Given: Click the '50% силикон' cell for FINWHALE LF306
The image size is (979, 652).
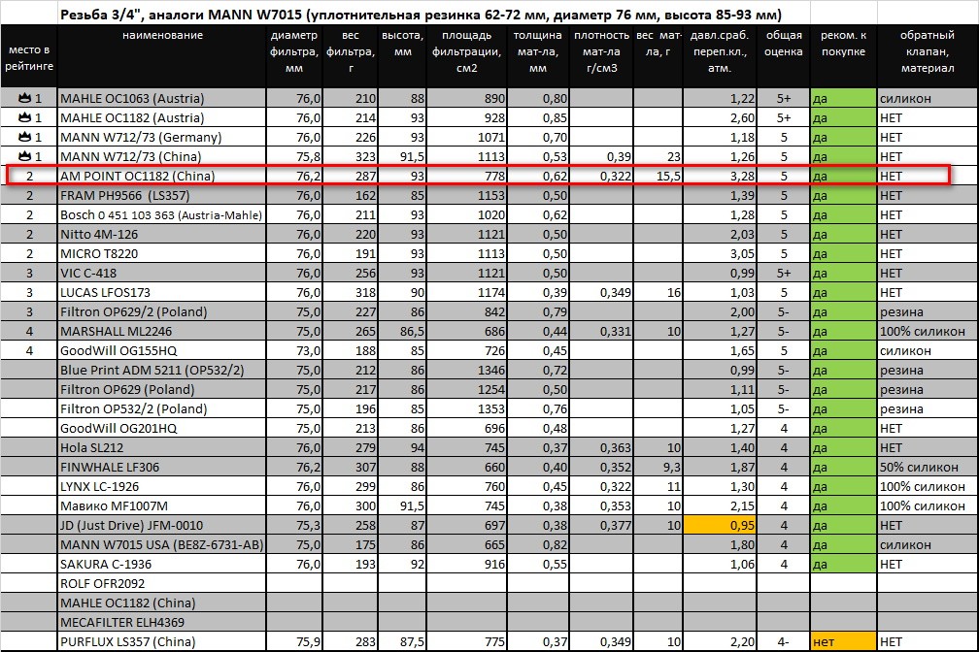Looking at the screenshot, I should (x=927, y=467).
